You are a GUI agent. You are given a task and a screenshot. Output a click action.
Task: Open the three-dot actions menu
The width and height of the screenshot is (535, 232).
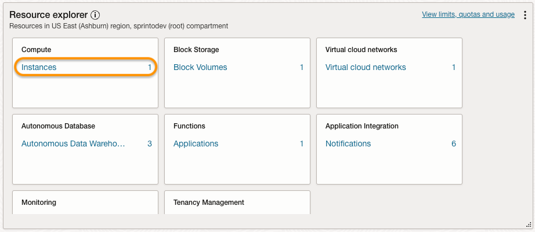click(x=525, y=15)
